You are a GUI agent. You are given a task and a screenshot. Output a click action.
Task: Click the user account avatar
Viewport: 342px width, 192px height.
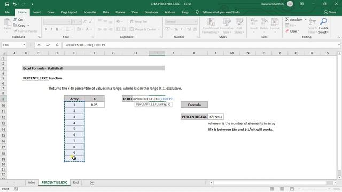290,4
